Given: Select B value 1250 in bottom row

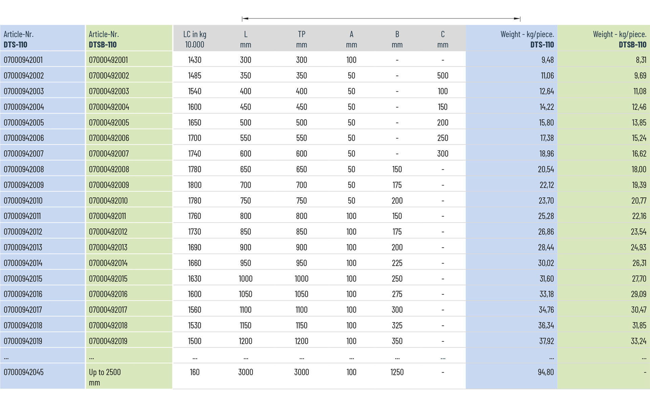Looking at the screenshot, I should 397,372.
